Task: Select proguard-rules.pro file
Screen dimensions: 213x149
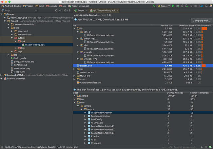Action: coord(24,62)
